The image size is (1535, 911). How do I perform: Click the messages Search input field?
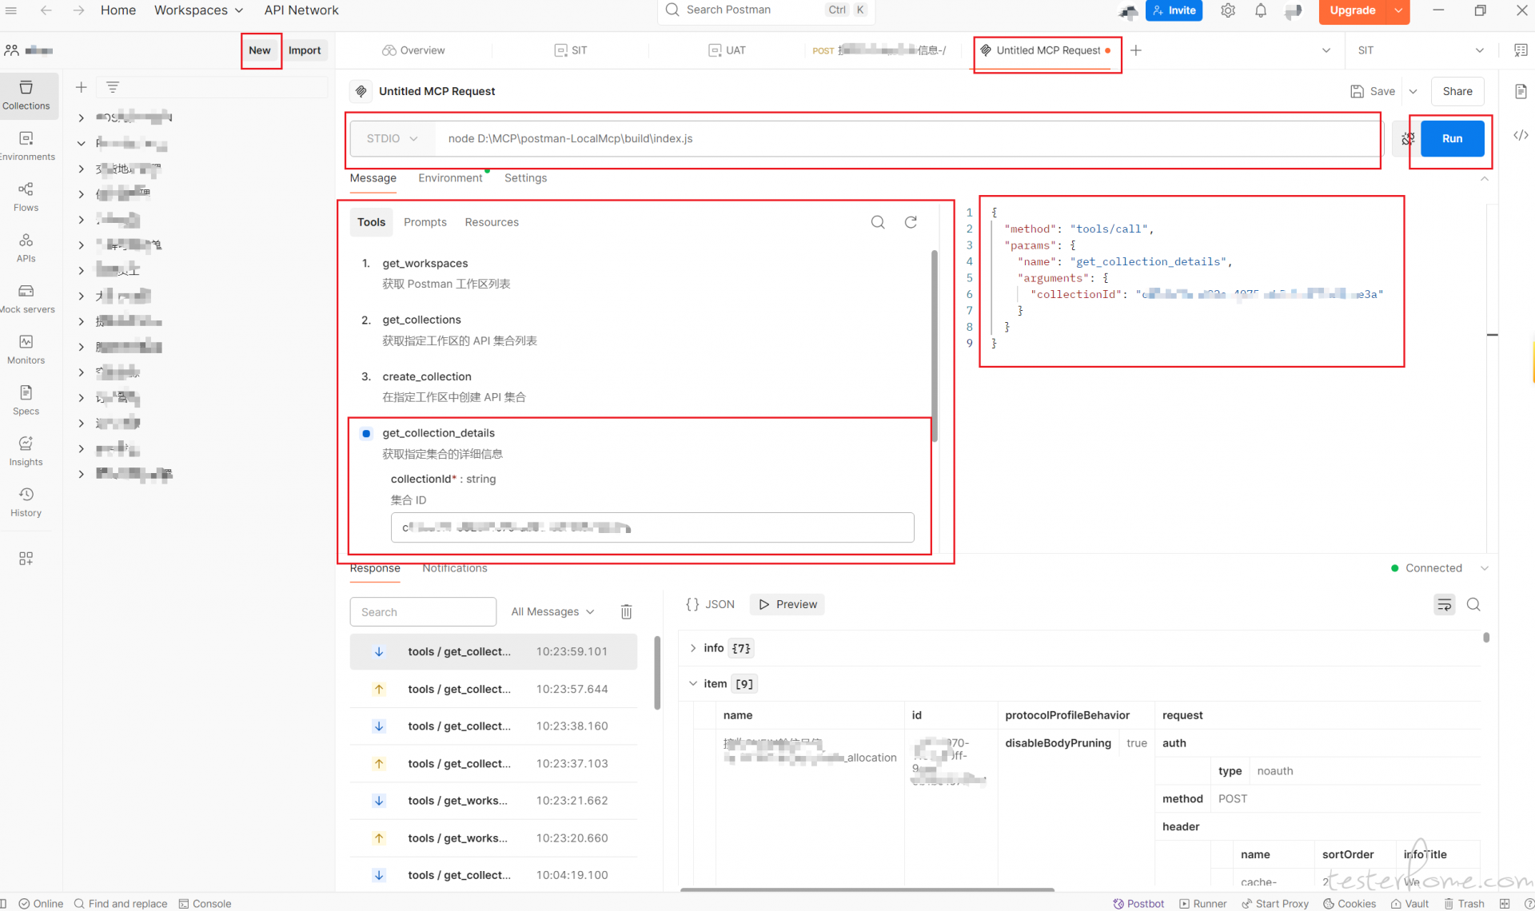click(423, 611)
